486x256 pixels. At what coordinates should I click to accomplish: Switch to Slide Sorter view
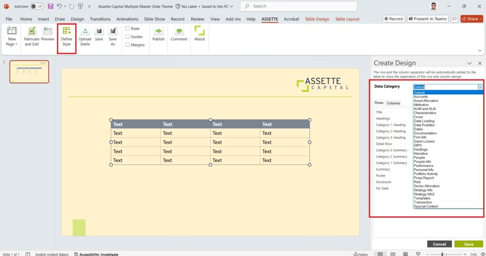pyautogui.click(x=393, y=254)
